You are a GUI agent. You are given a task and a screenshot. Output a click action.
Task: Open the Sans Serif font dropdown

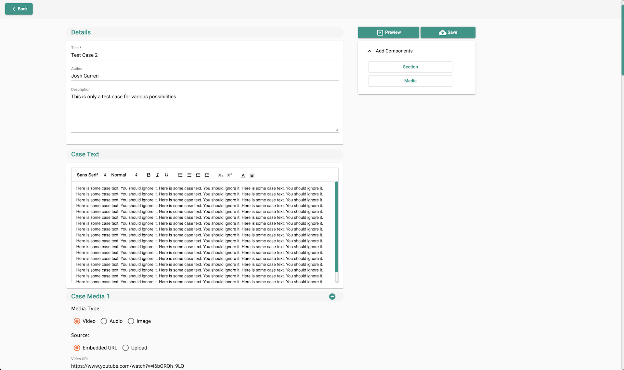[x=91, y=175]
